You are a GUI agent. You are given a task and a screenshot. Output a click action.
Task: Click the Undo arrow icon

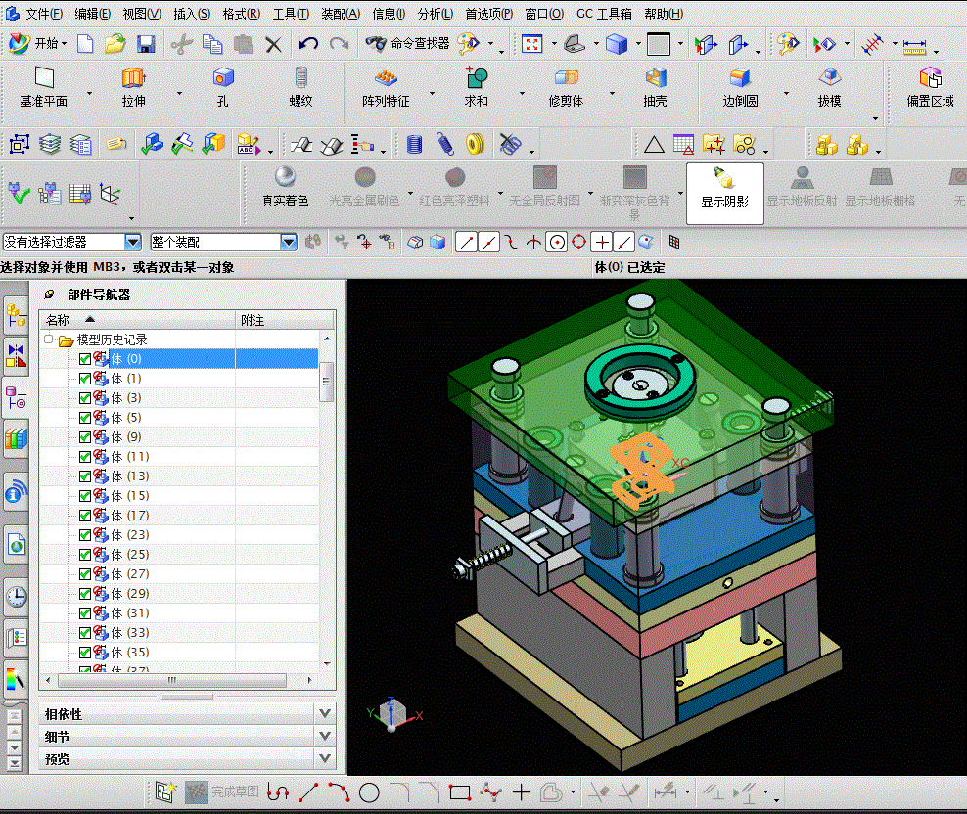(308, 44)
